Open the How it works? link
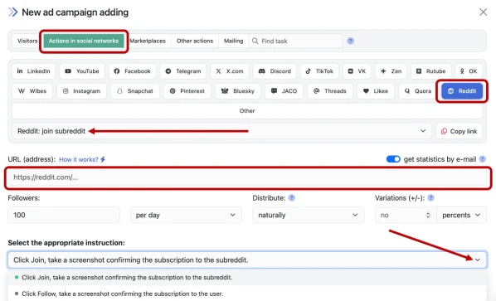Viewport: 496px width, 301px height. (82, 159)
